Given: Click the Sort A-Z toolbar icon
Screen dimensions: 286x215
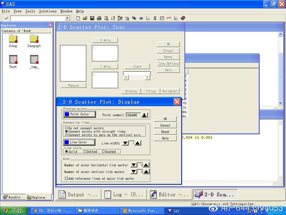Looking at the screenshot, I should coord(113,18).
